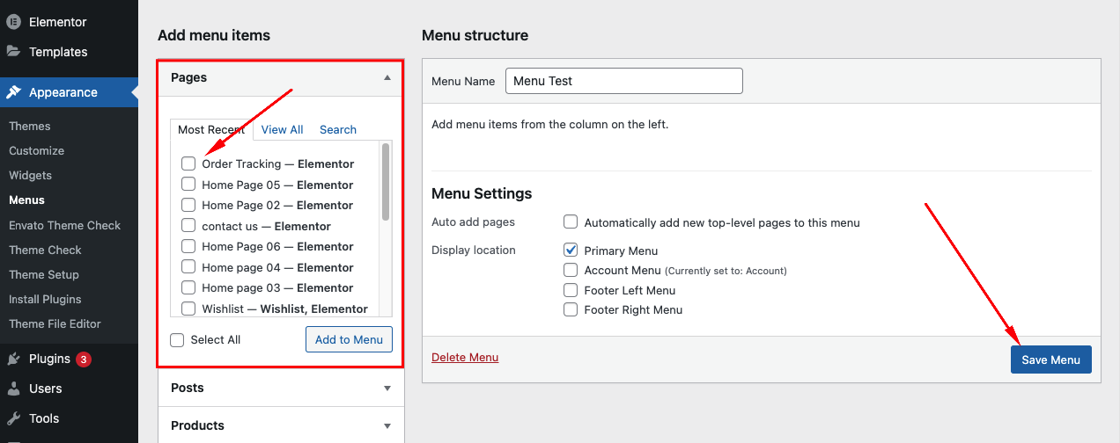Click the Plugins plug icon
The height and width of the screenshot is (443, 1120).
13,359
